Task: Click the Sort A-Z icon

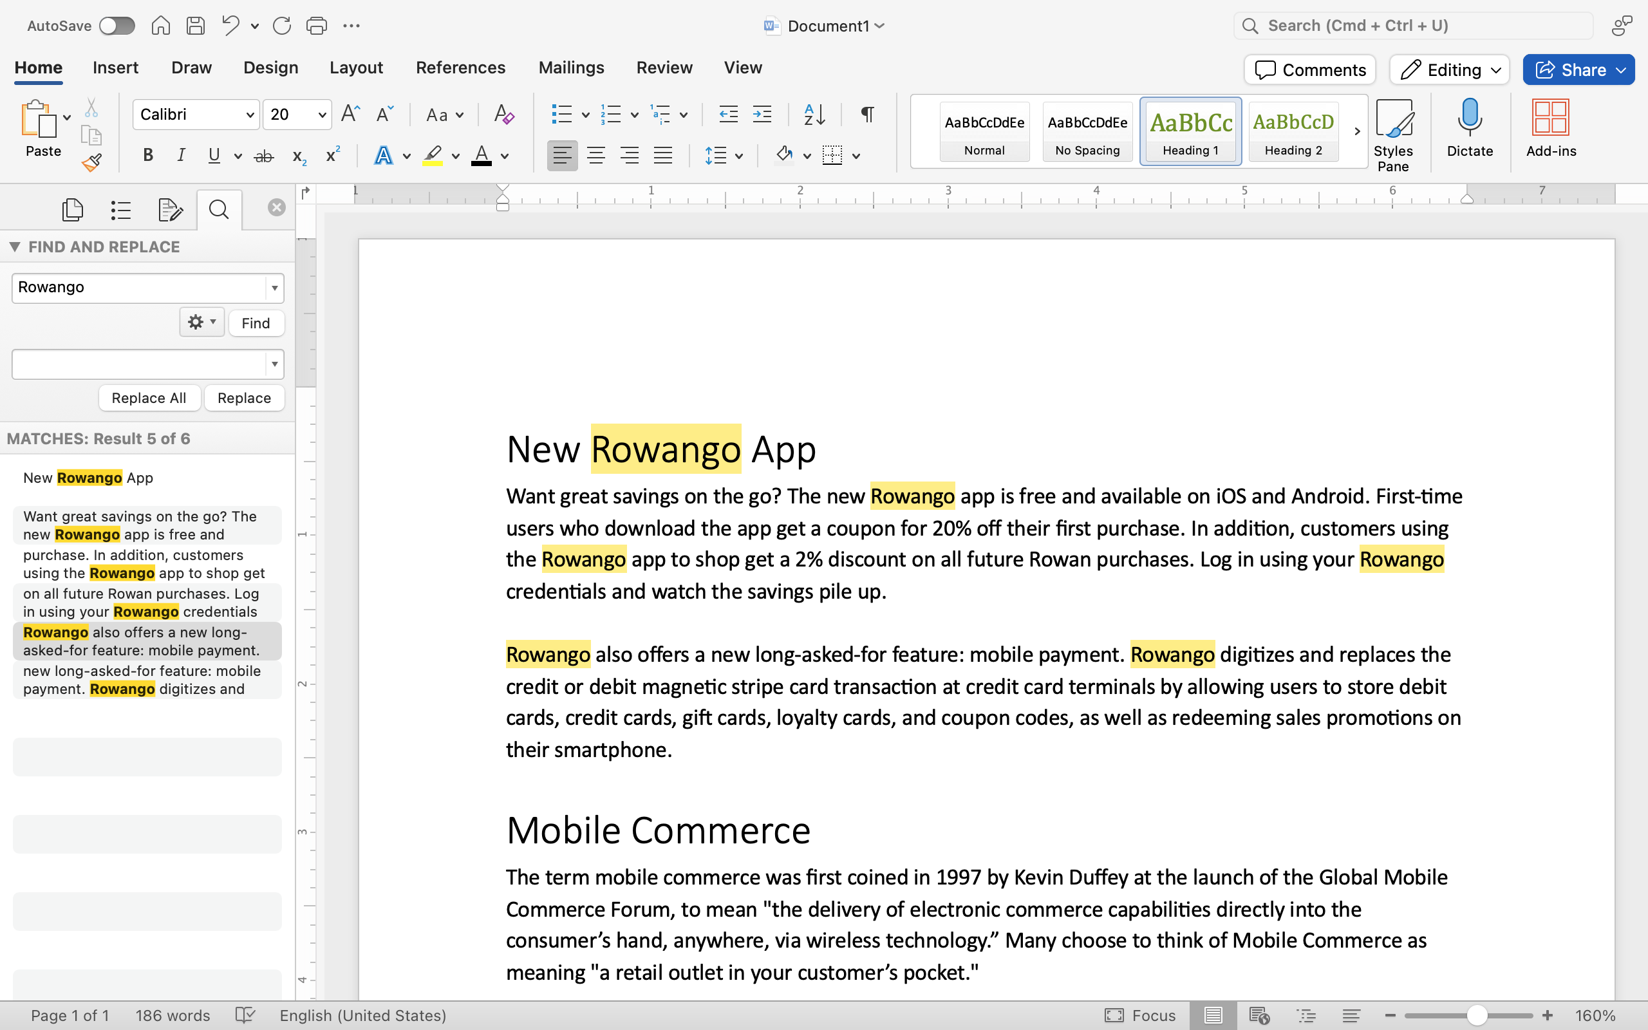Action: pyautogui.click(x=814, y=114)
